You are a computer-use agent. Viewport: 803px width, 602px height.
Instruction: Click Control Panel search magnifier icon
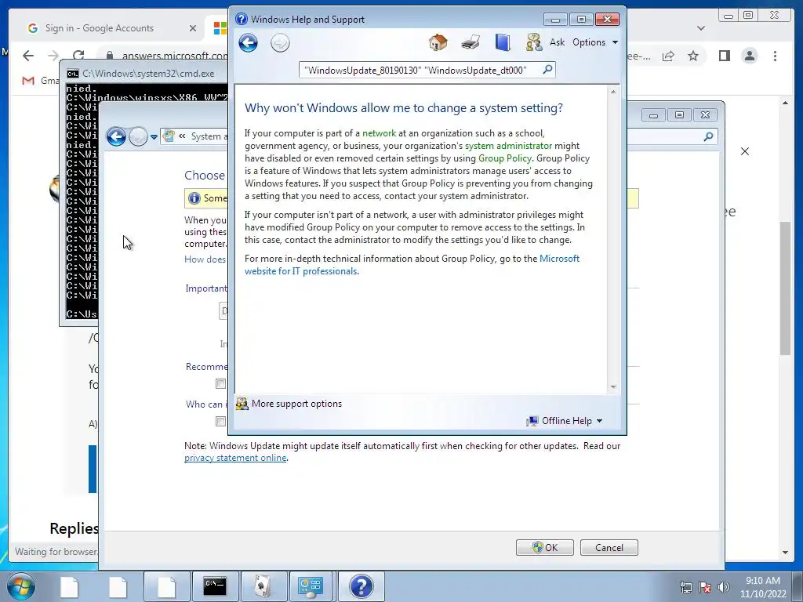tap(708, 136)
